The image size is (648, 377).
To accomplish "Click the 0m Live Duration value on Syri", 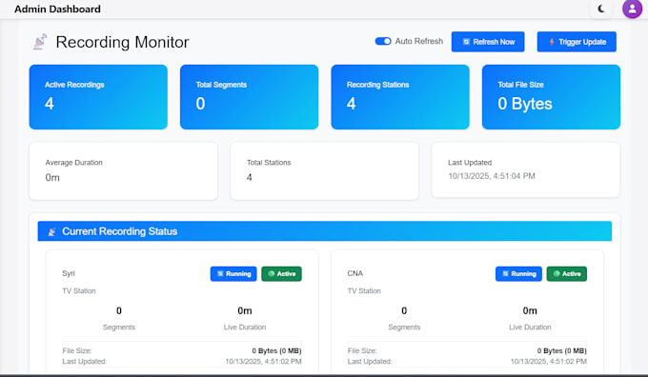I will (x=245, y=310).
